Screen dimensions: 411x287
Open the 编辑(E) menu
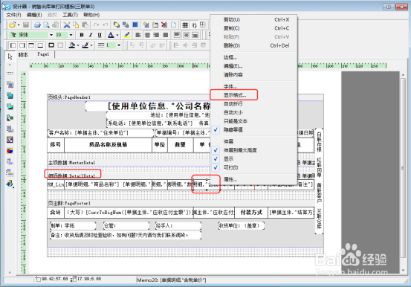34,15
